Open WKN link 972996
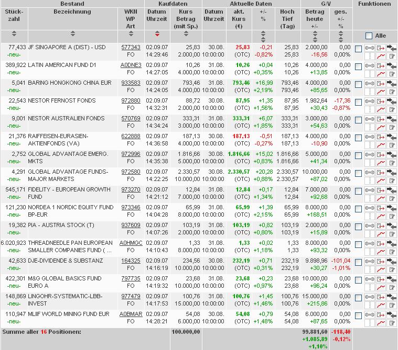 click(x=131, y=154)
